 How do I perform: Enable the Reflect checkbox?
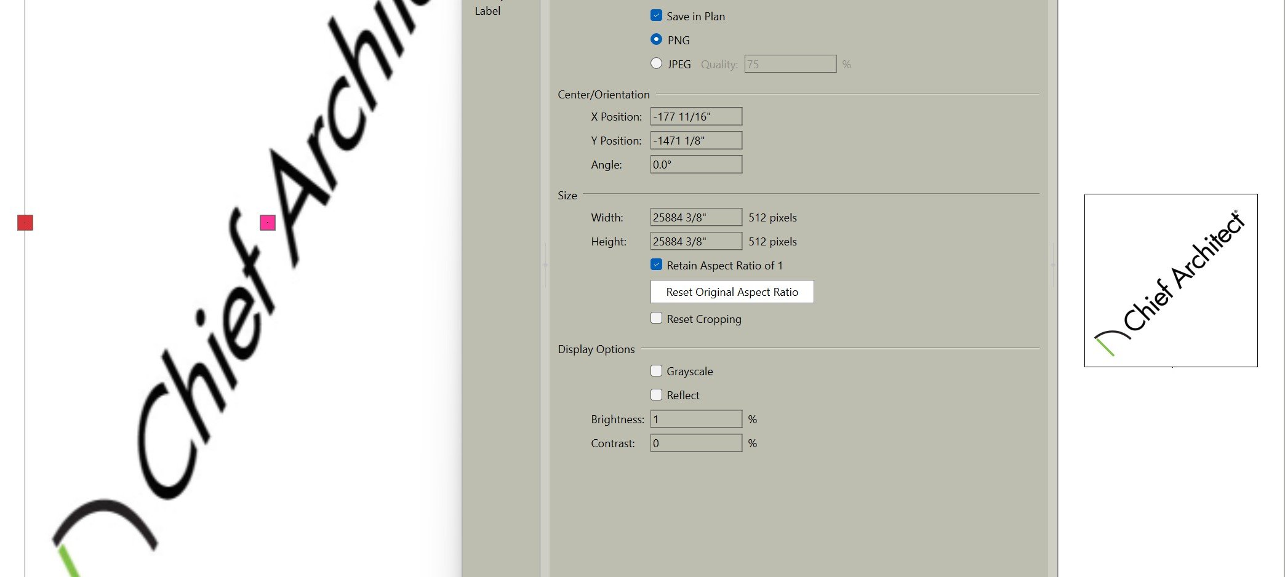(656, 395)
